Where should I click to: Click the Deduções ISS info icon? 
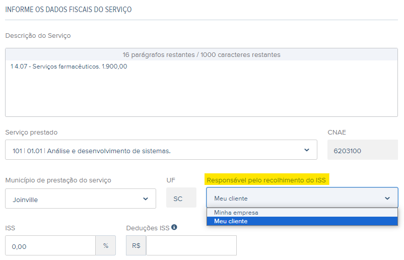pos(174,227)
